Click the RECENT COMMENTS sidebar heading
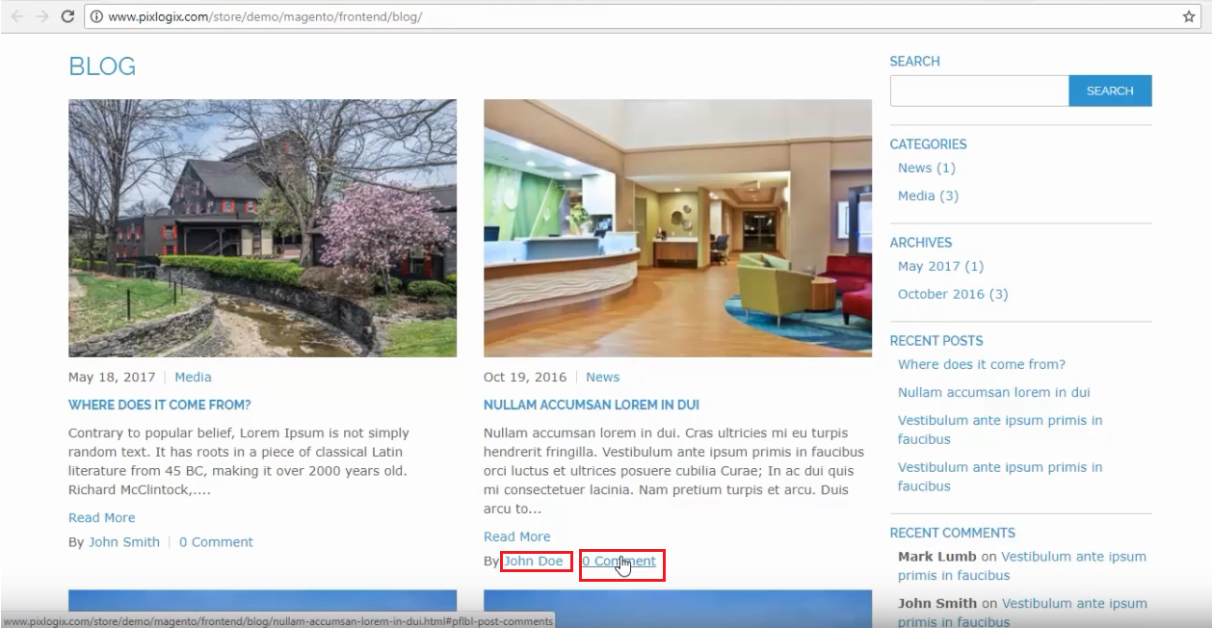Viewport: 1212px width, 628px height. [953, 532]
